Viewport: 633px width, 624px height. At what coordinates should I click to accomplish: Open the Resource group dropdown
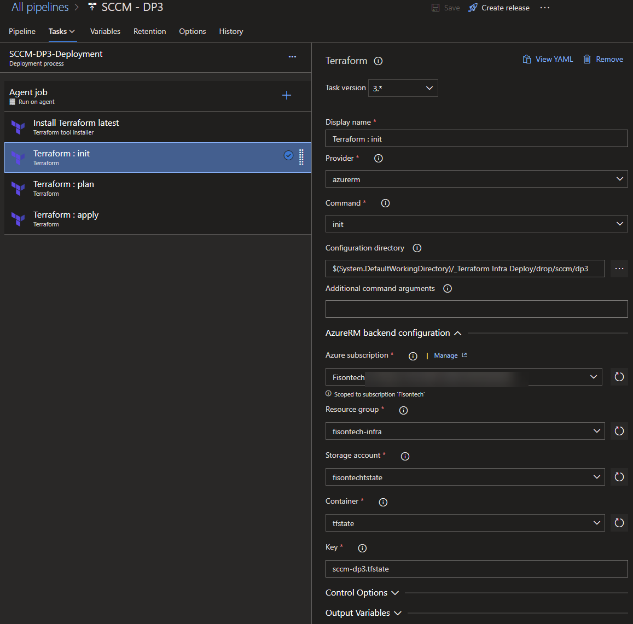pos(465,431)
